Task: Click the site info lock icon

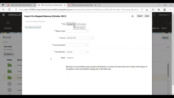Action: point(16,10)
